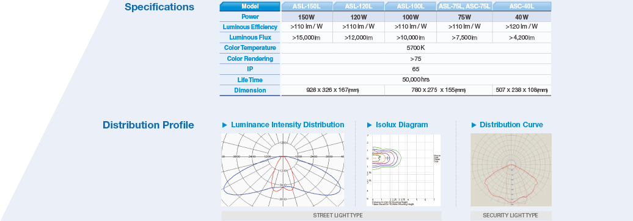Click the arrow icon before Isolux Diagram
This screenshot has width=633, height=221.
tap(370, 125)
